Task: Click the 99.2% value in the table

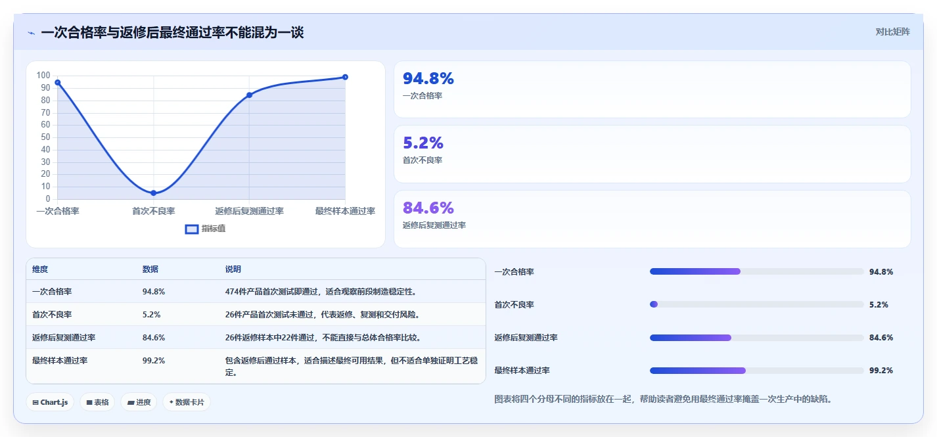Action: pos(154,360)
